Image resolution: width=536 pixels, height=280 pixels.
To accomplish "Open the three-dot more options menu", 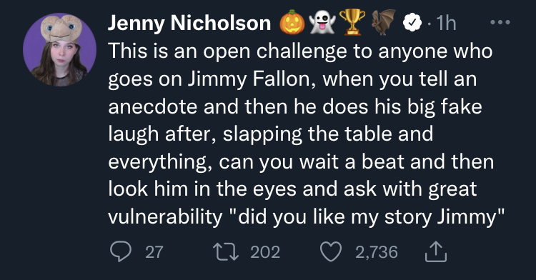I will (x=500, y=23).
